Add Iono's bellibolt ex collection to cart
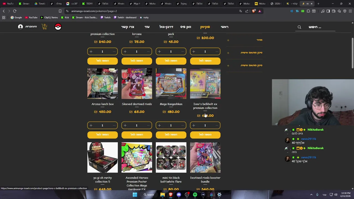 (x=205, y=135)
